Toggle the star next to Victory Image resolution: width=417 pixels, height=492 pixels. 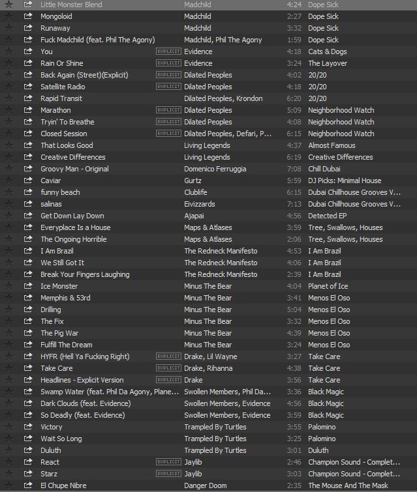pyautogui.click(x=8, y=427)
